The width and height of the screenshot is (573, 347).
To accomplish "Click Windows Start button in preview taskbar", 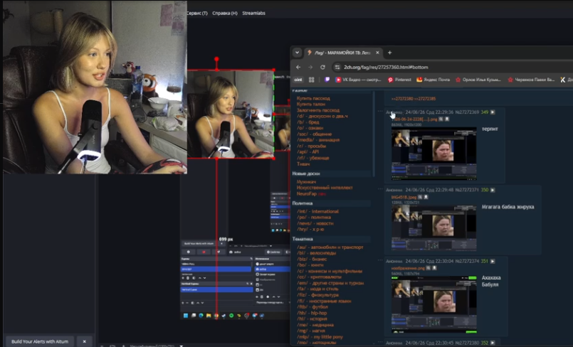I will (186, 315).
